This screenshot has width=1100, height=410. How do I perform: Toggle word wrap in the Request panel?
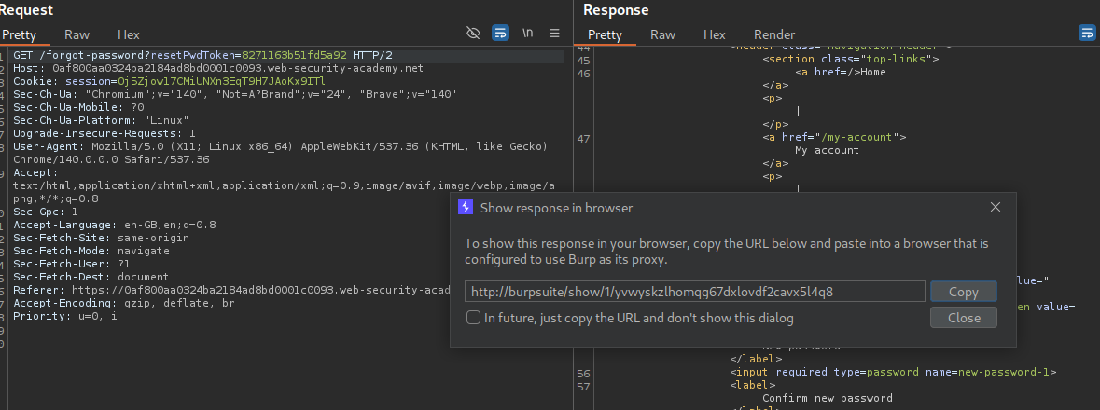coord(500,34)
